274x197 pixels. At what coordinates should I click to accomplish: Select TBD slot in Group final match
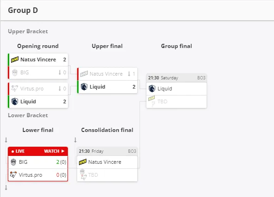177,101
